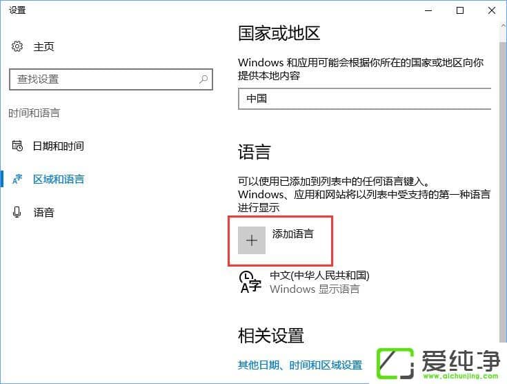Click the 添加语言 text label

(293, 234)
